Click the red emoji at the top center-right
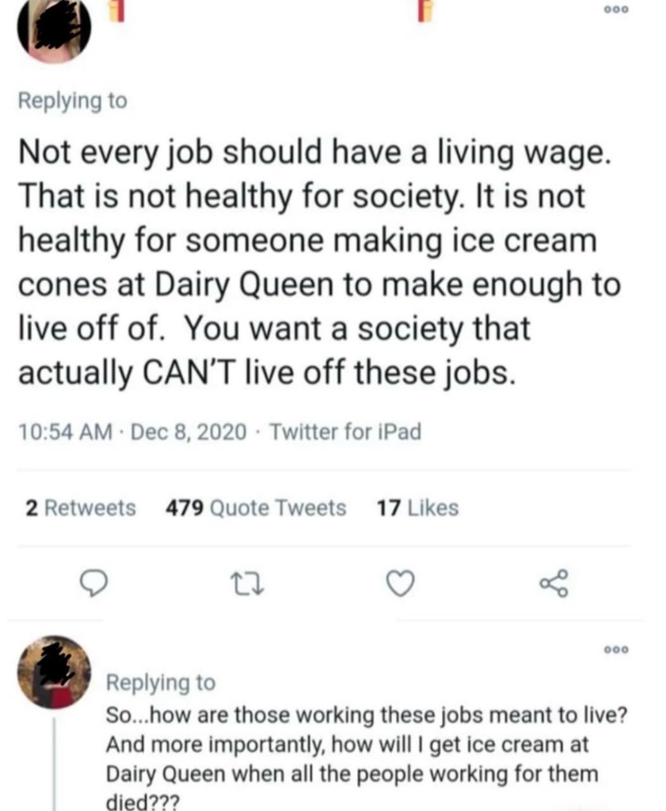Viewport: 666px width, 811px height. tap(426, 11)
